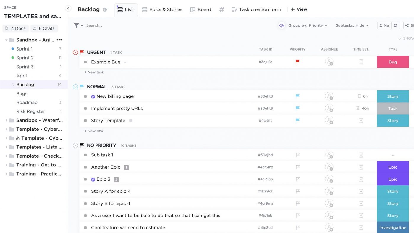This screenshot has height=233, width=414.
Task: Expand the Sandbox - Waterfall folder
Action: (x=7, y=120)
